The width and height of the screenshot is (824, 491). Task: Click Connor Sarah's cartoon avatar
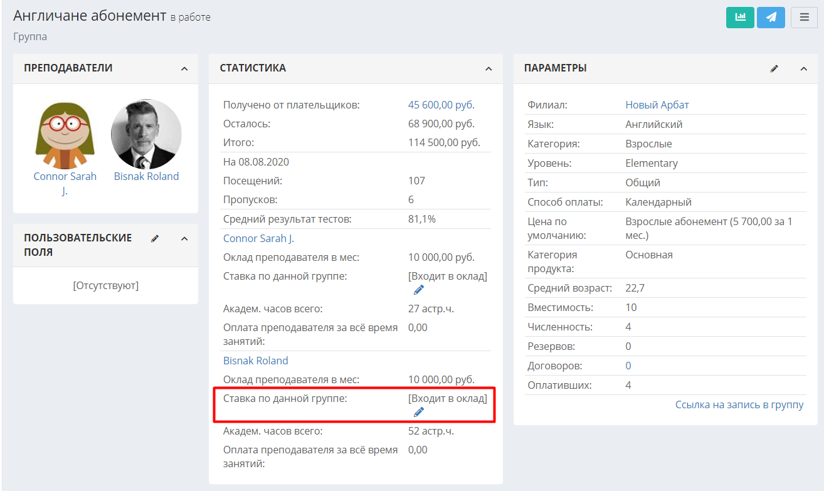[65, 134]
